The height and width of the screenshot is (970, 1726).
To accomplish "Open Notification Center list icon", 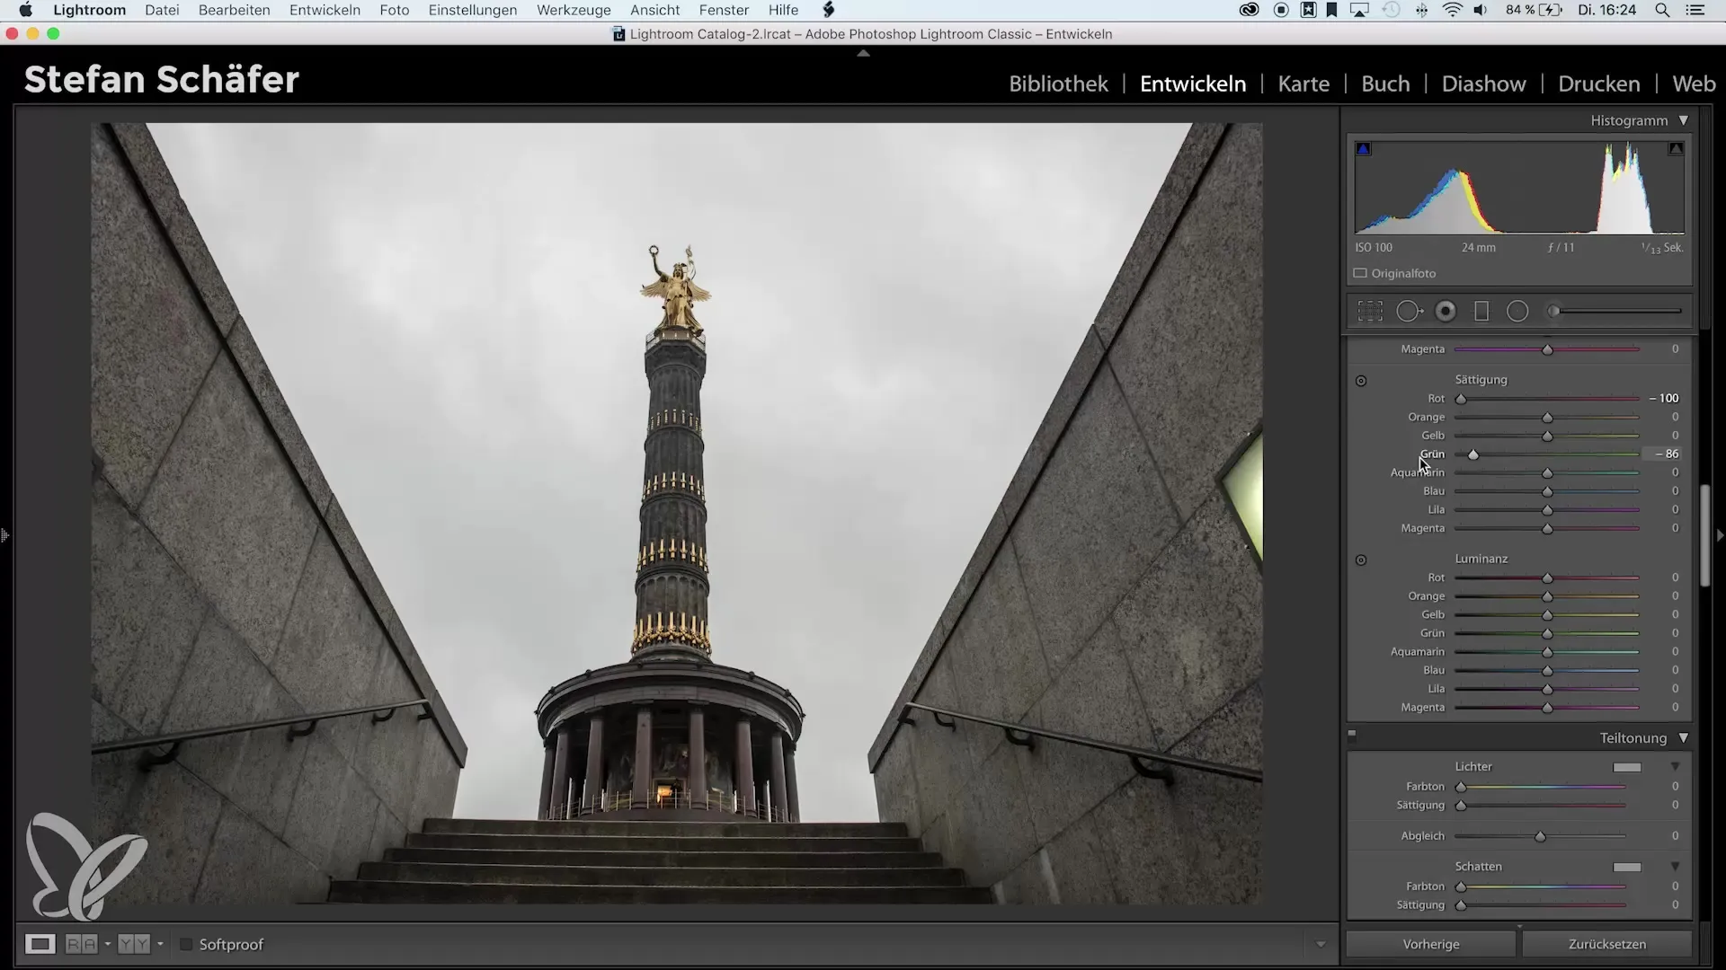I will click(x=1695, y=11).
